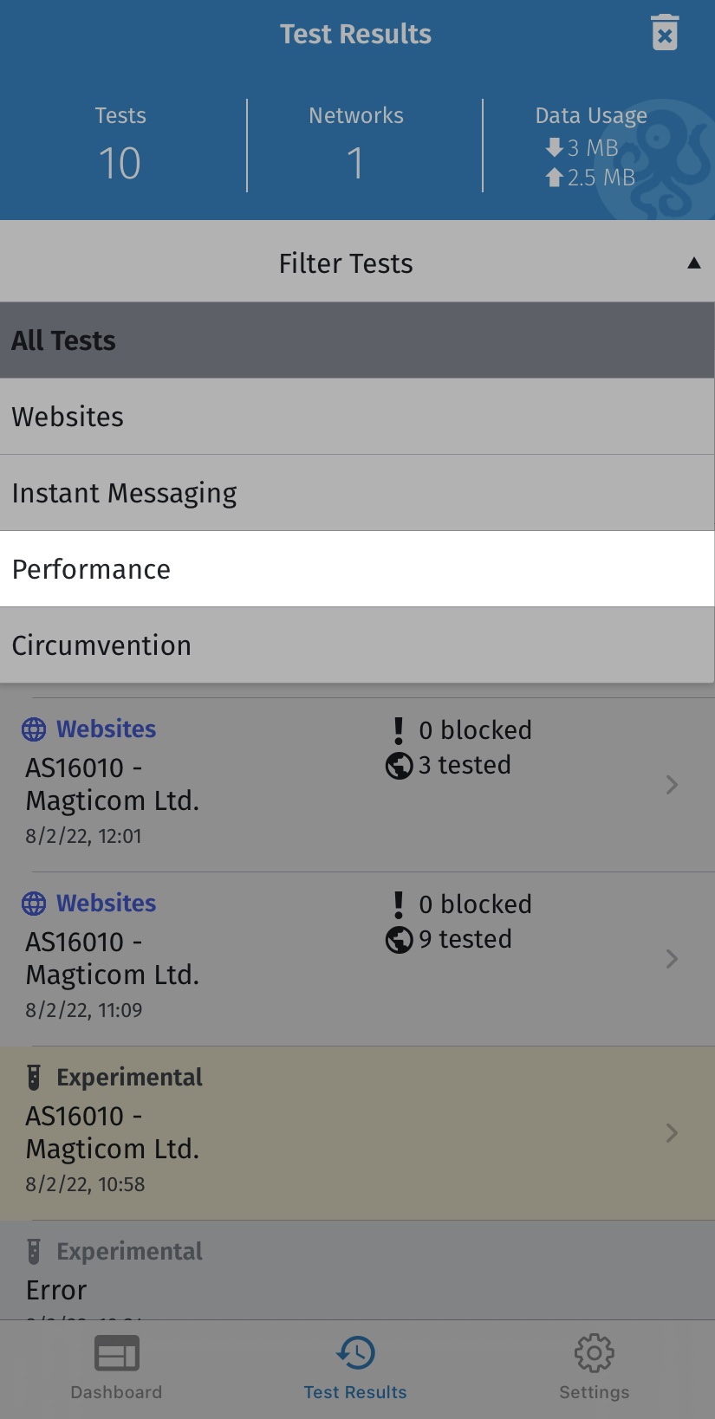Tap the Filter Tests header label
This screenshot has height=1419, width=715.
(346, 263)
